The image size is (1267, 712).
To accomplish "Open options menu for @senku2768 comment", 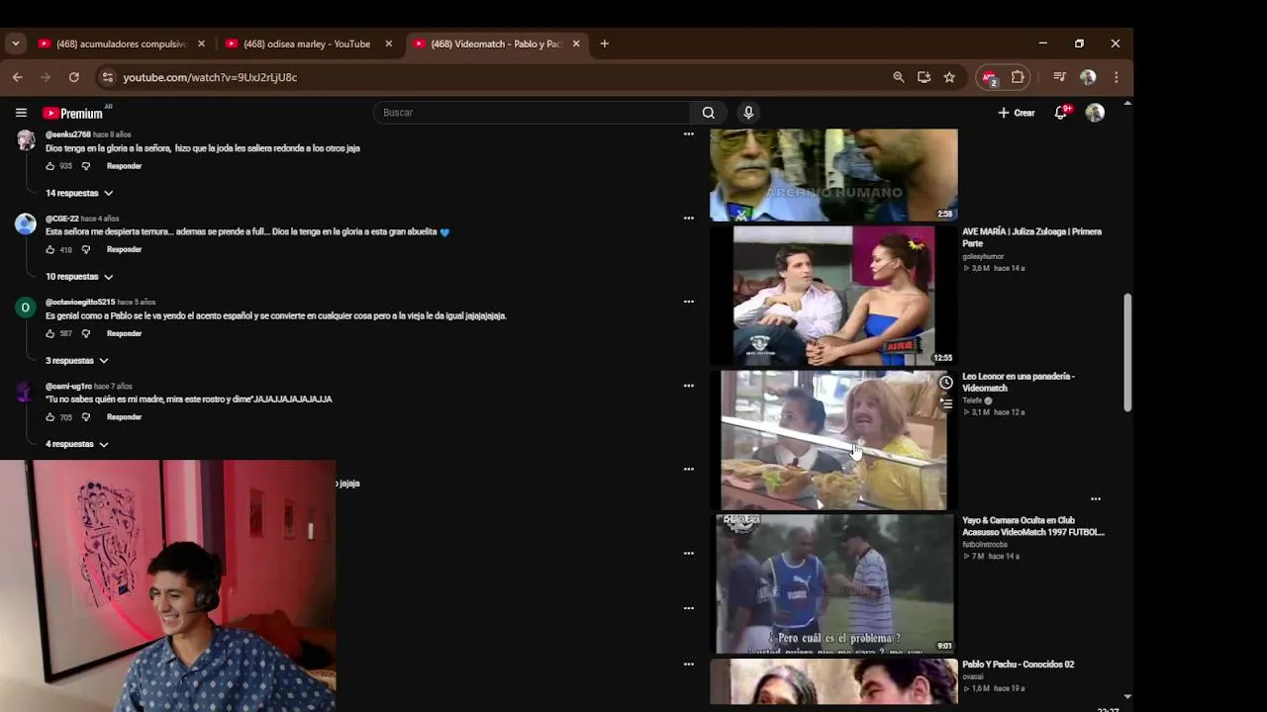I will tap(689, 134).
